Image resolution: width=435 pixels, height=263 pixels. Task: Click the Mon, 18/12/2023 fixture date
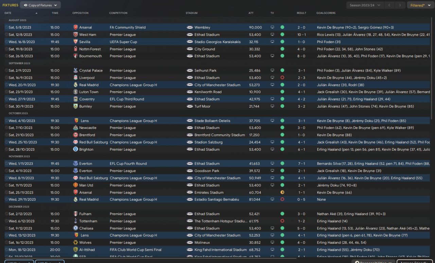point(21,250)
